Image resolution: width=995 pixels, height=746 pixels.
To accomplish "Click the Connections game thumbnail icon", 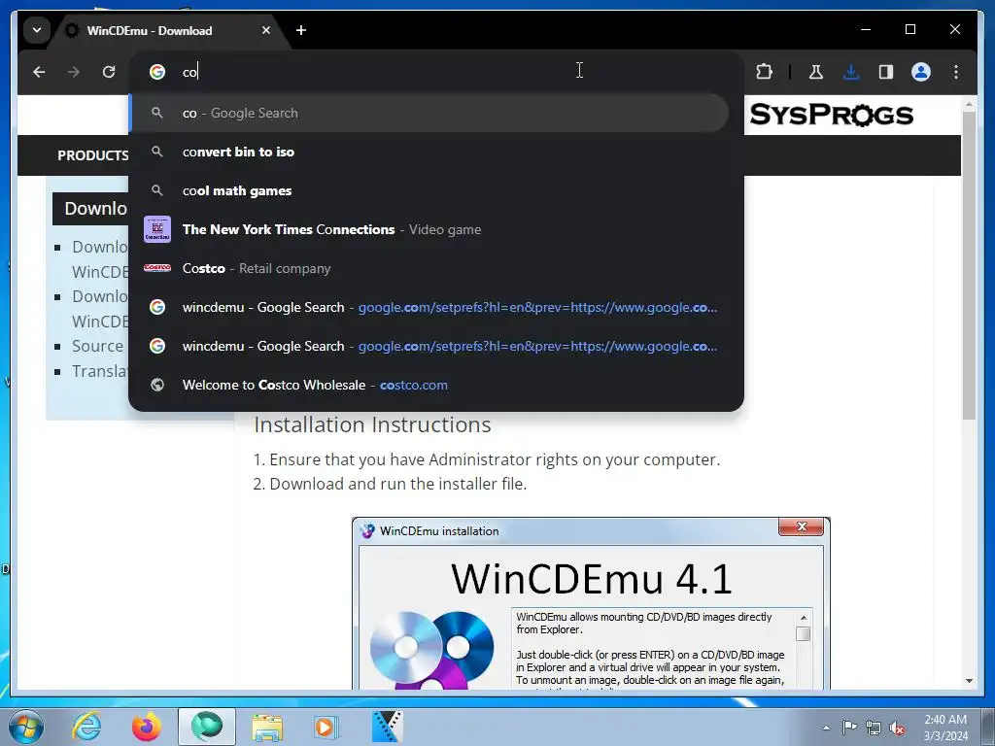I will click(x=157, y=229).
